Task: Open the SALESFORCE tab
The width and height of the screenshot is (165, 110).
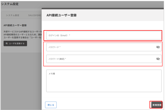Action: click(x=34, y=15)
